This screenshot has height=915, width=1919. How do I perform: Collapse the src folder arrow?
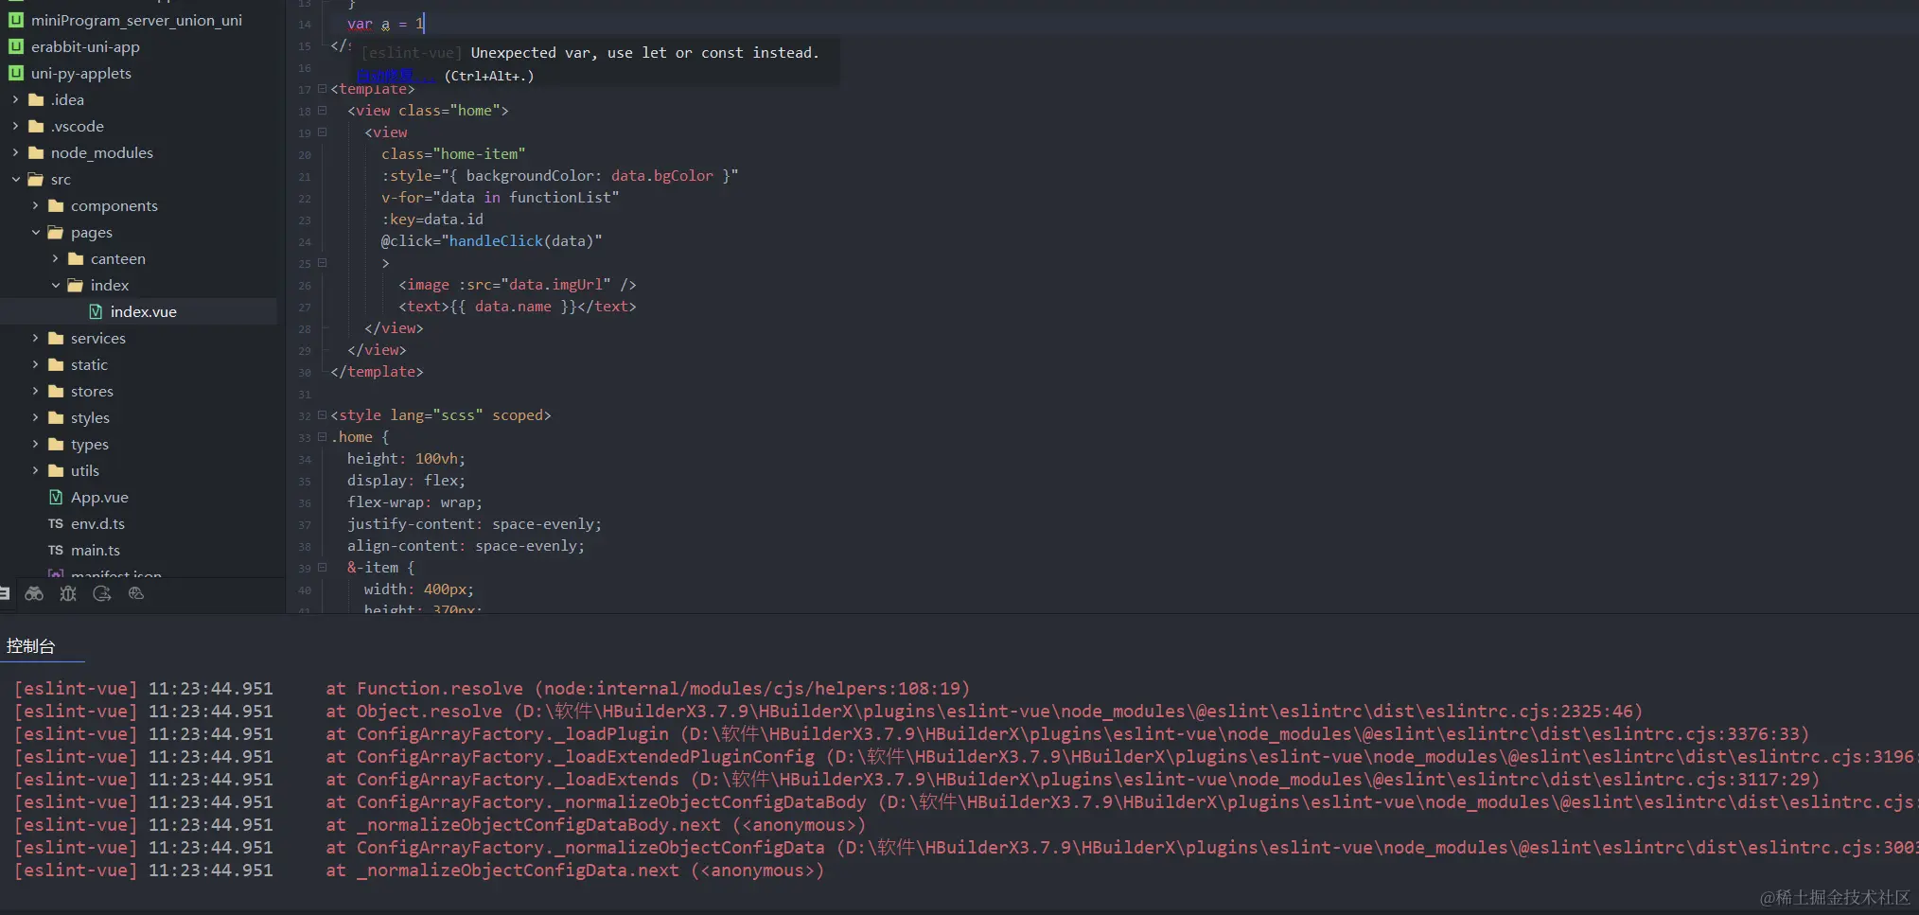[x=15, y=179]
